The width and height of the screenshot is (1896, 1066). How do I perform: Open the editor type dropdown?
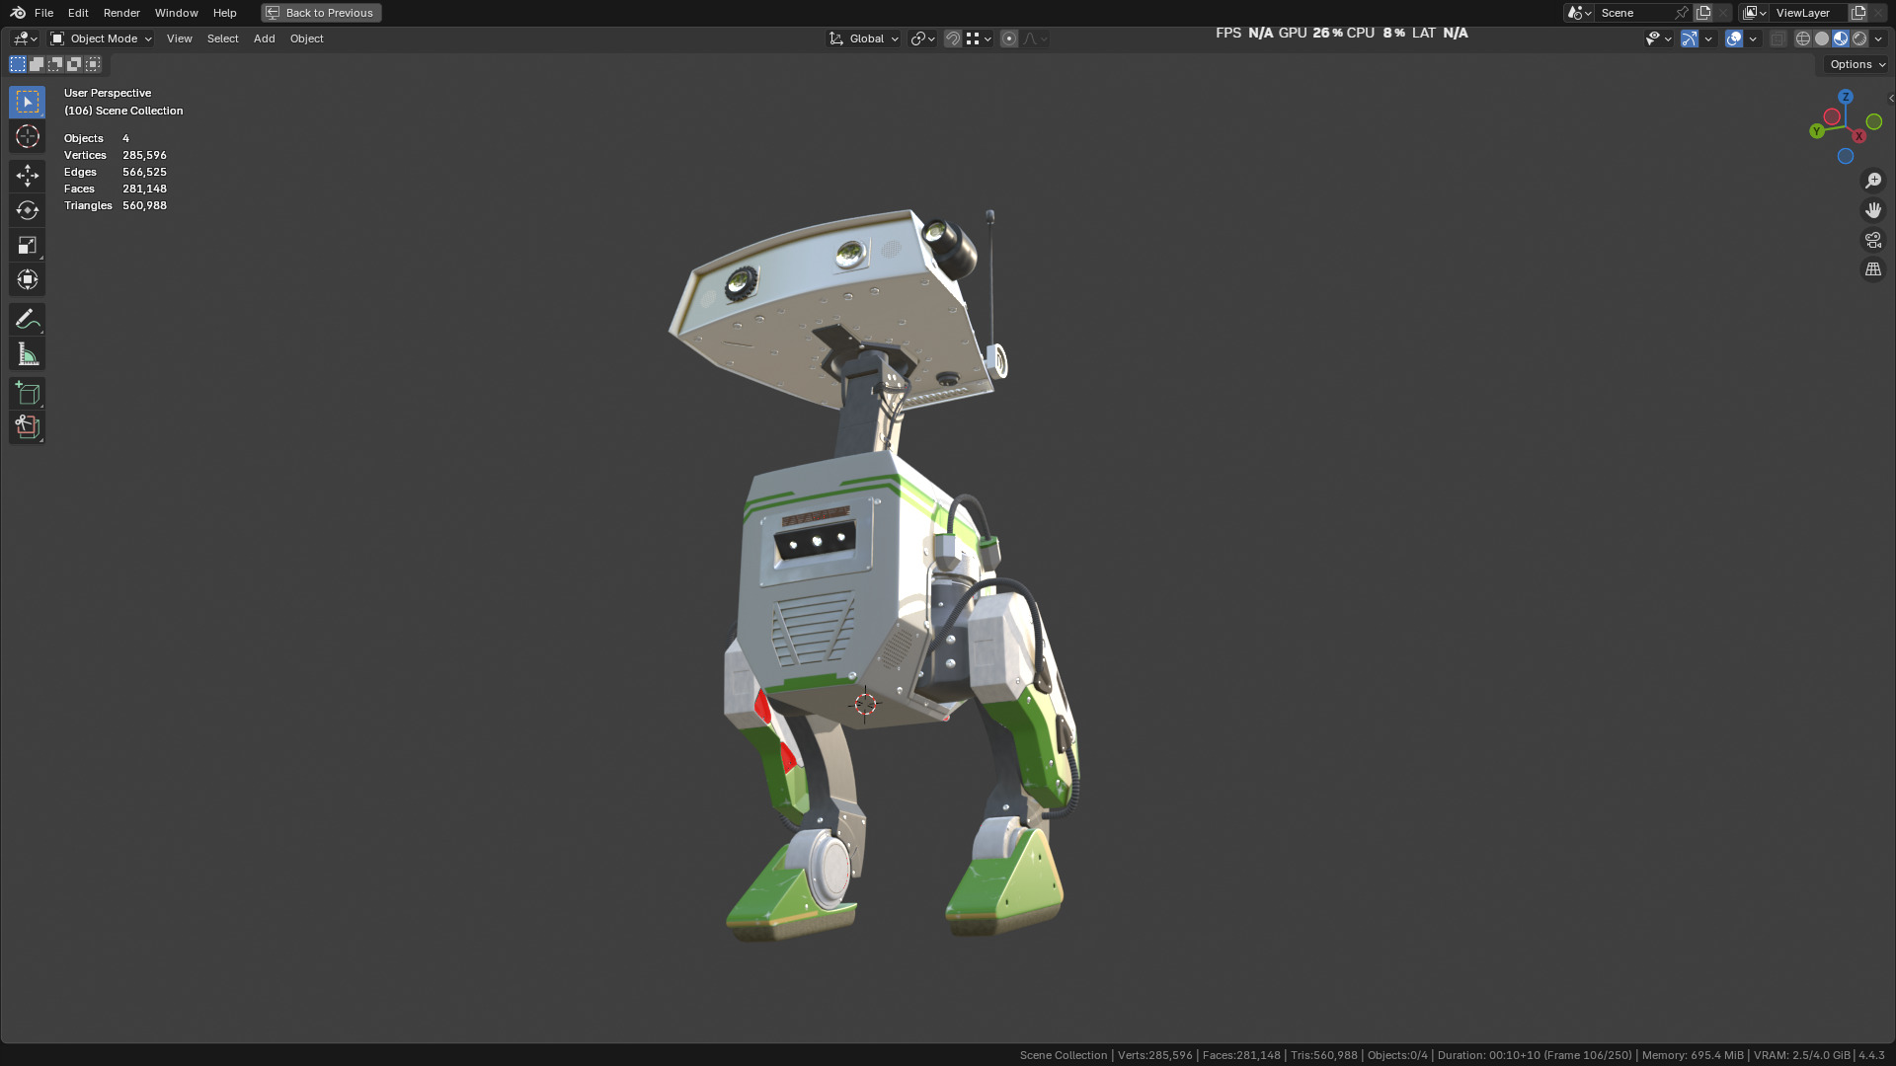click(x=25, y=38)
